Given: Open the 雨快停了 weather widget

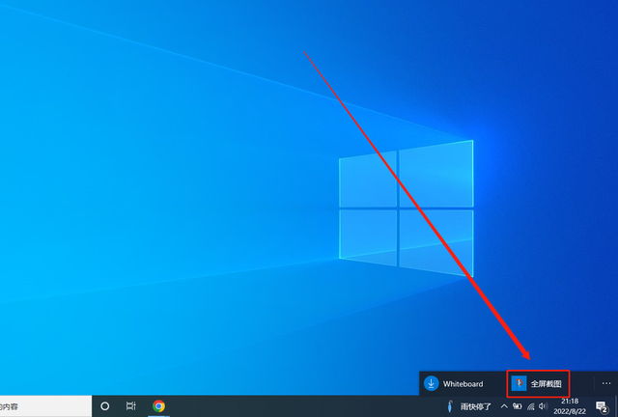Looking at the screenshot, I should (x=469, y=406).
